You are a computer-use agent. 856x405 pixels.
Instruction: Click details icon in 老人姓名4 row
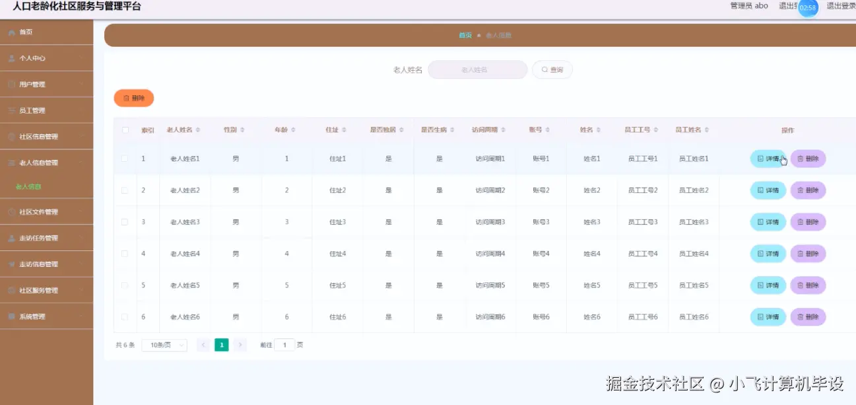[760, 254]
